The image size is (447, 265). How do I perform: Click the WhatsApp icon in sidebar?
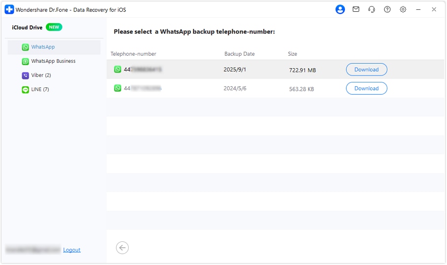[x=25, y=47]
